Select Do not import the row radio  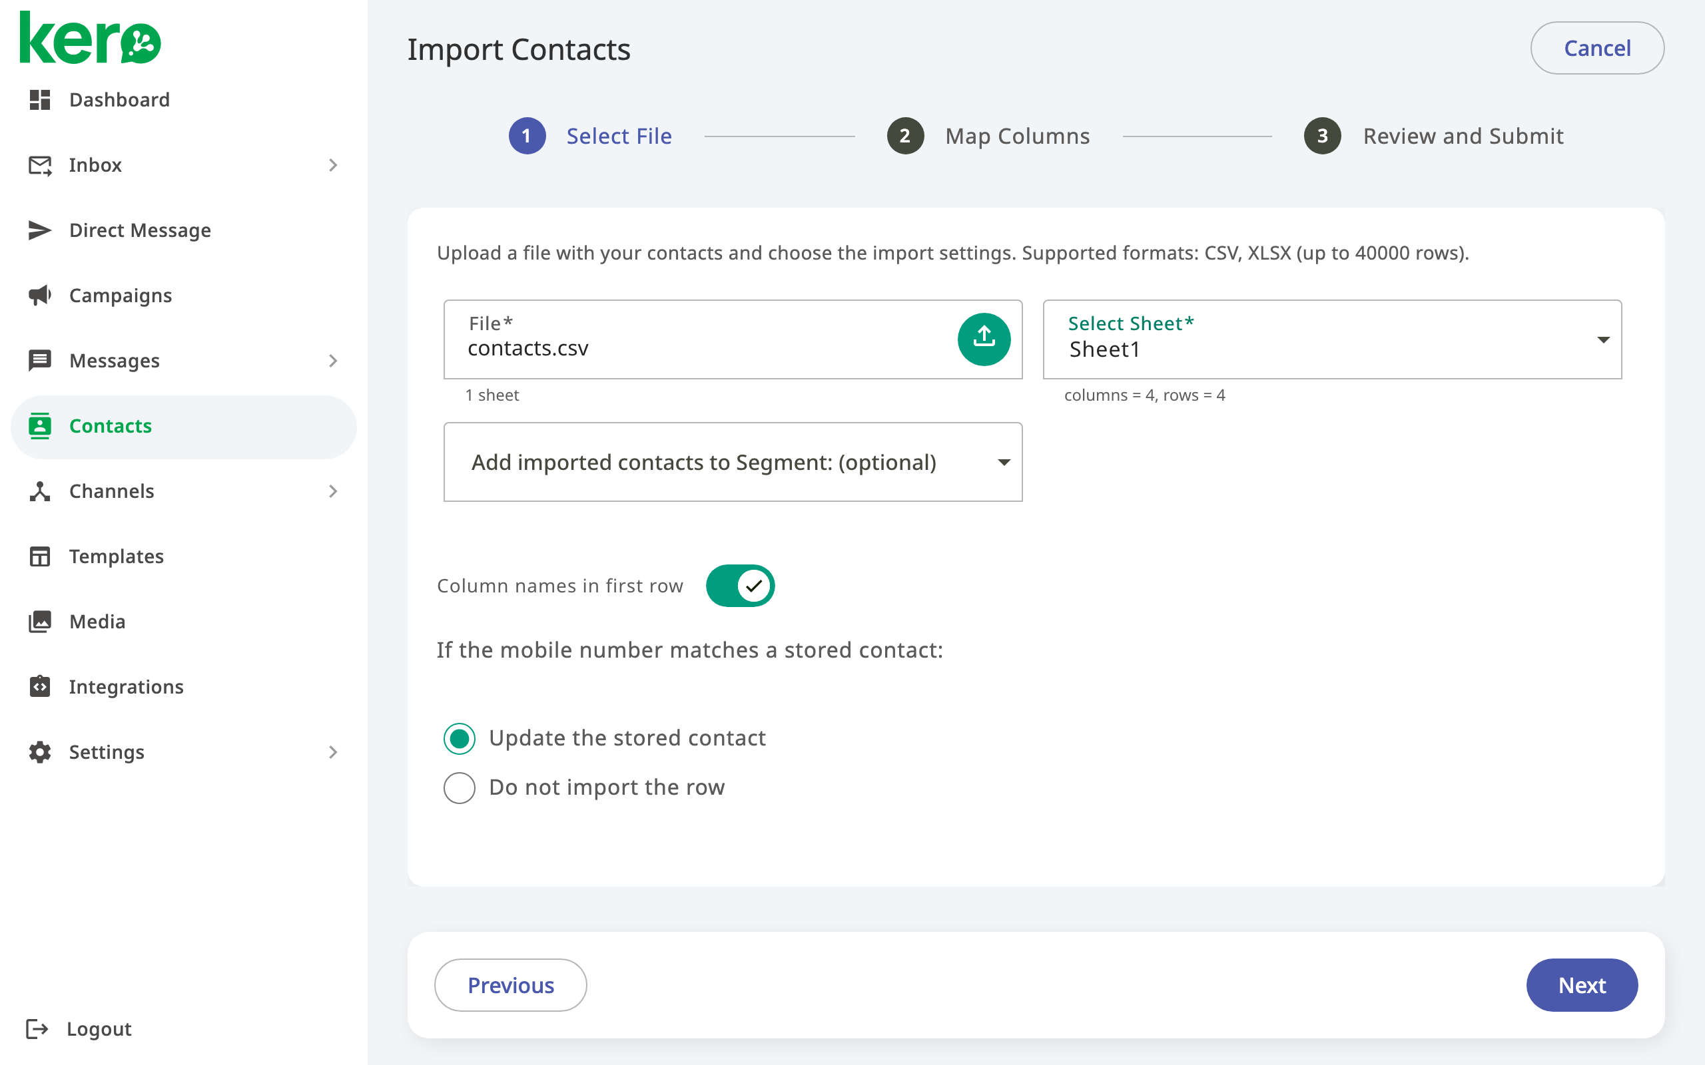(x=460, y=787)
